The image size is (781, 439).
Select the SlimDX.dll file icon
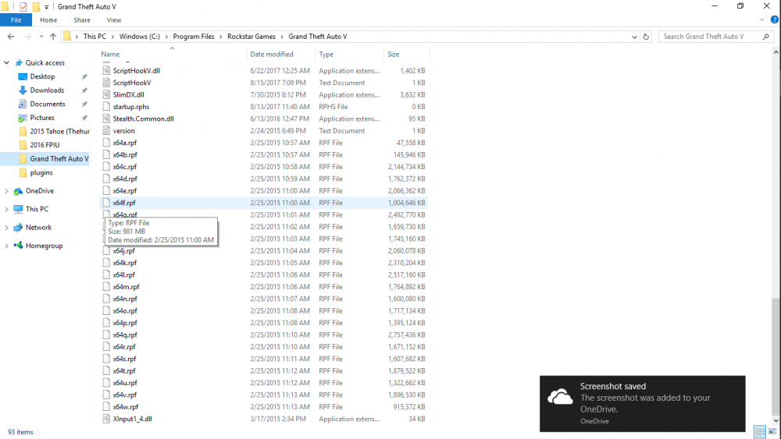coord(106,94)
